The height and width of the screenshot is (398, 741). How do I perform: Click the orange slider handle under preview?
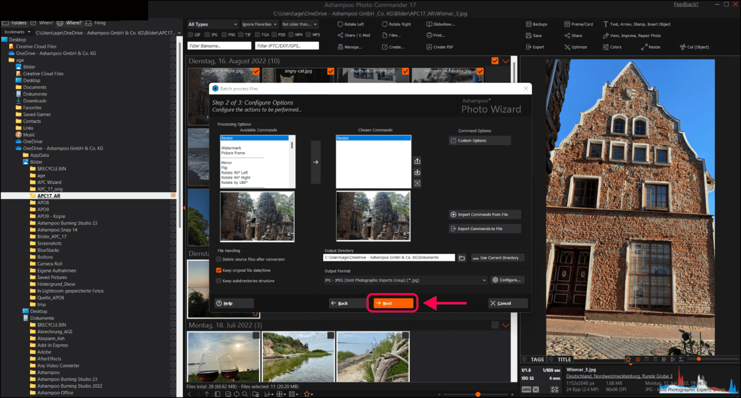coord(698,359)
